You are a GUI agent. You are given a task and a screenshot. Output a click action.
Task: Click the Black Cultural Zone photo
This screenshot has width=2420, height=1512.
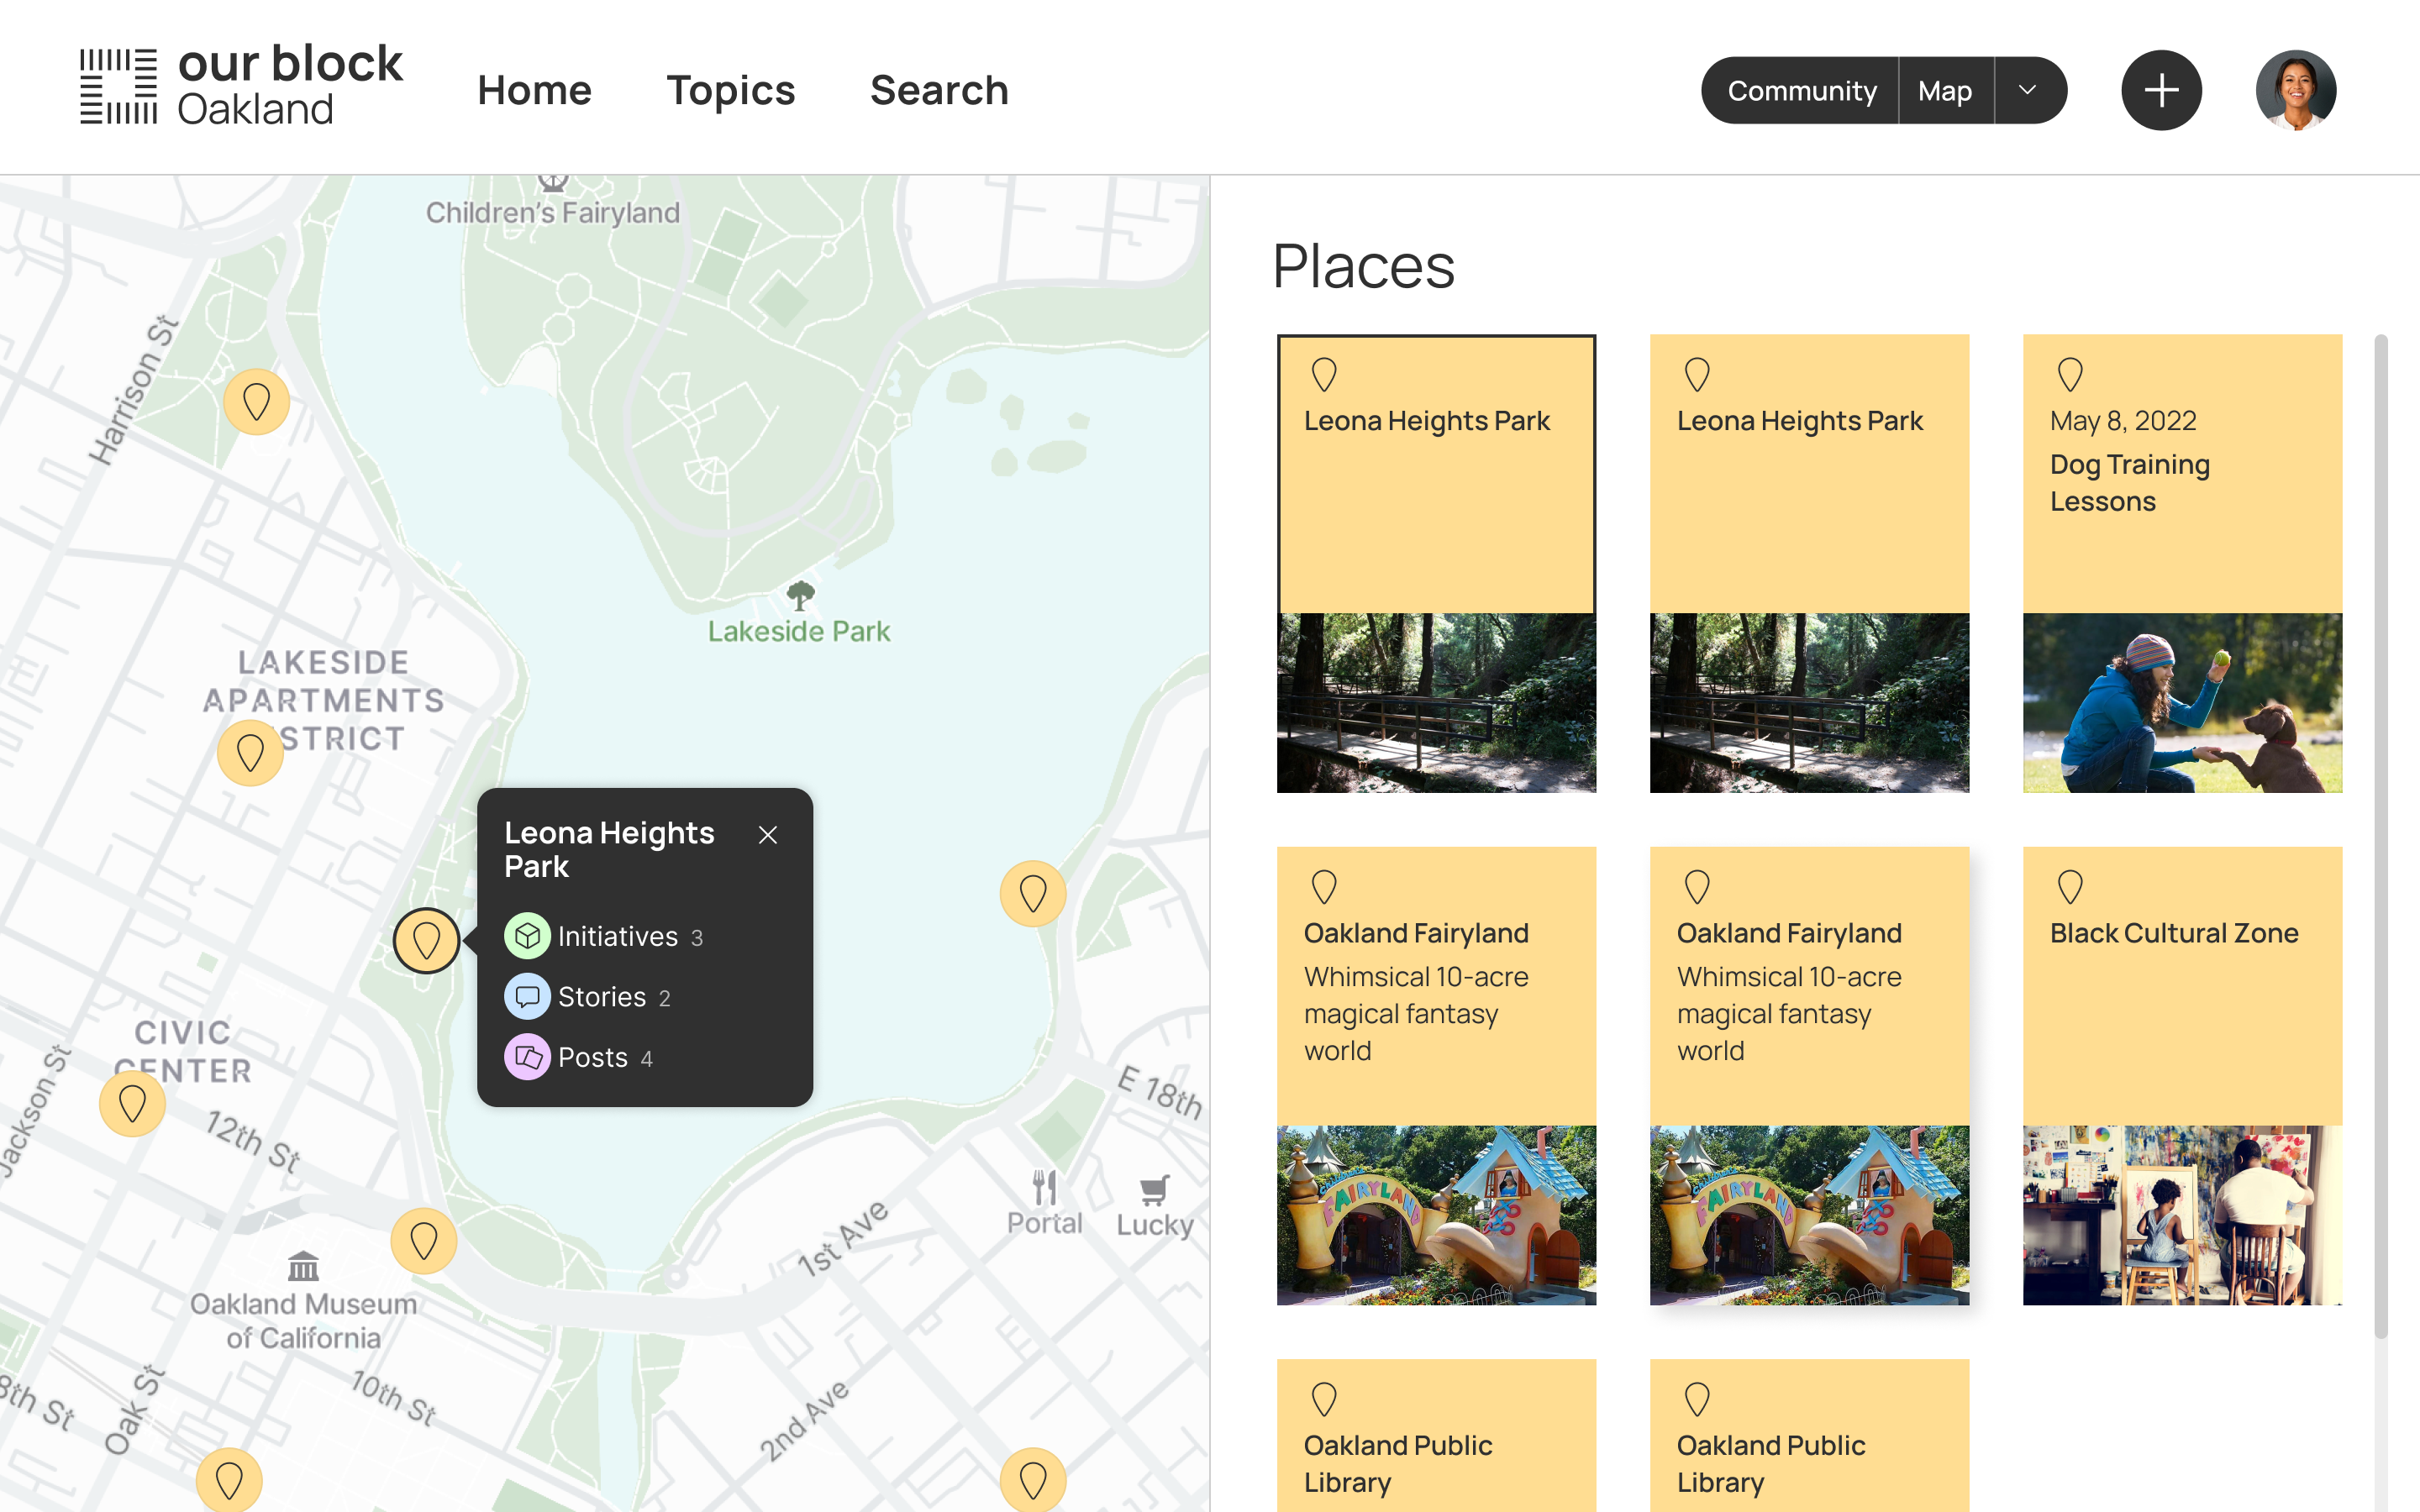[2181, 1214]
